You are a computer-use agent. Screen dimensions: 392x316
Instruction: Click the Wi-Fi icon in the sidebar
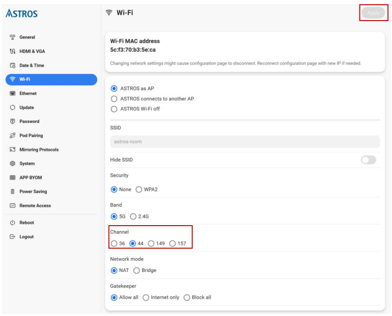point(12,79)
